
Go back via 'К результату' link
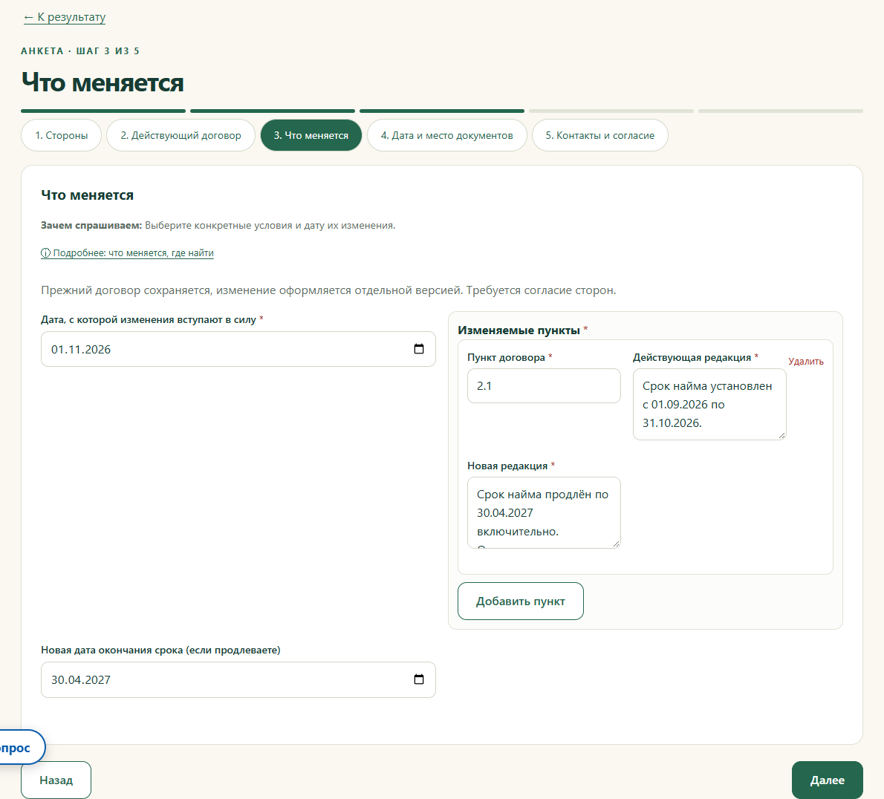point(65,17)
